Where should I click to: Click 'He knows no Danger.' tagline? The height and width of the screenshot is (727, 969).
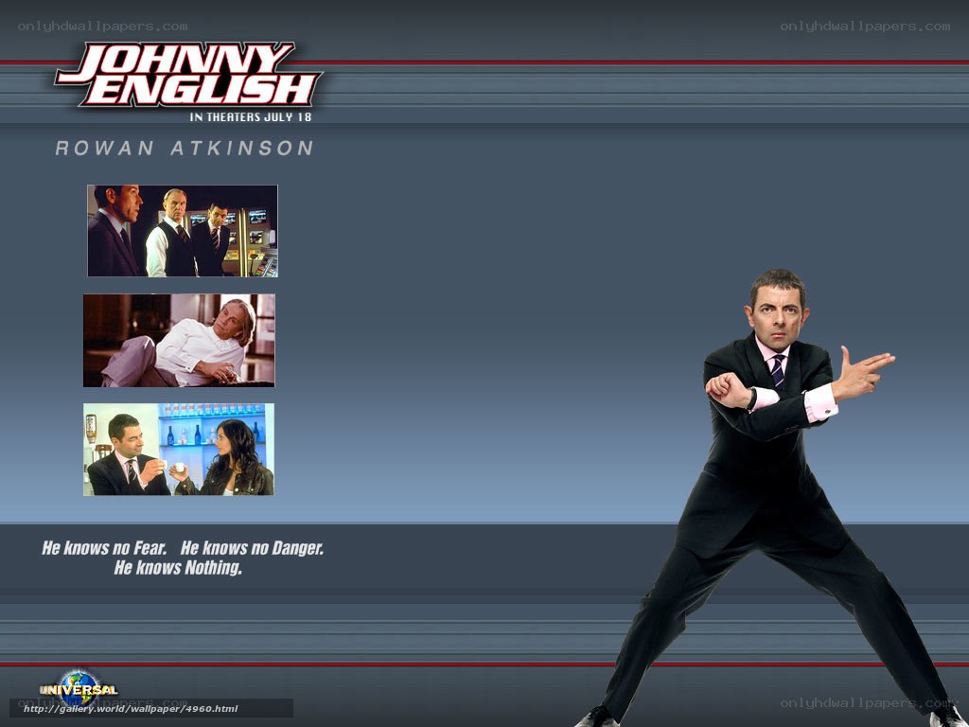[x=252, y=548]
